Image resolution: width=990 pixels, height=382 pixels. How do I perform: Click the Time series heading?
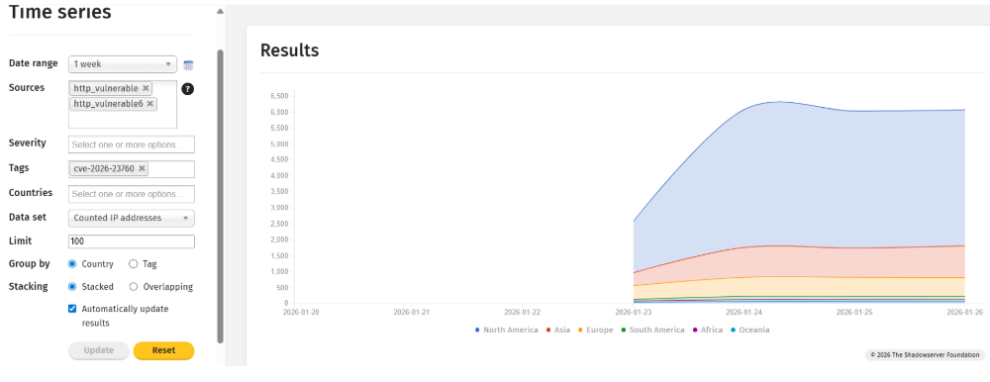tap(60, 11)
